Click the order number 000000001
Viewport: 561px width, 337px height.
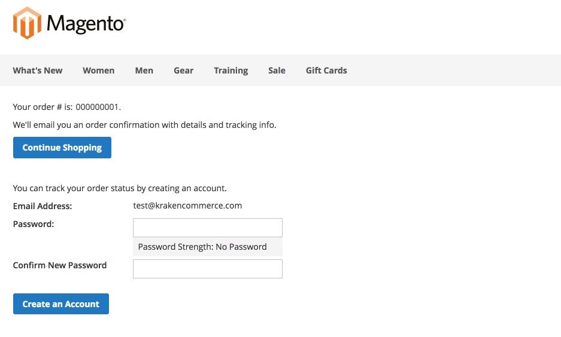click(x=97, y=107)
